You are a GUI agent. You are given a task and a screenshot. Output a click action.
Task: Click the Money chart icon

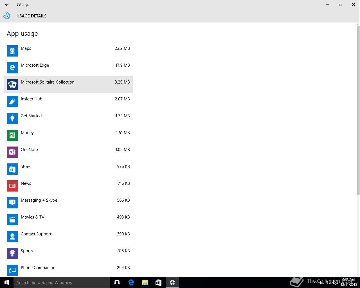pos(12,135)
